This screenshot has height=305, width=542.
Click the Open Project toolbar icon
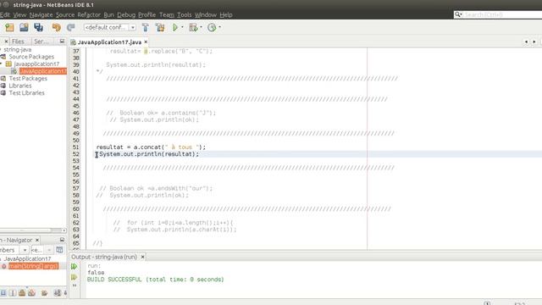[24, 27]
